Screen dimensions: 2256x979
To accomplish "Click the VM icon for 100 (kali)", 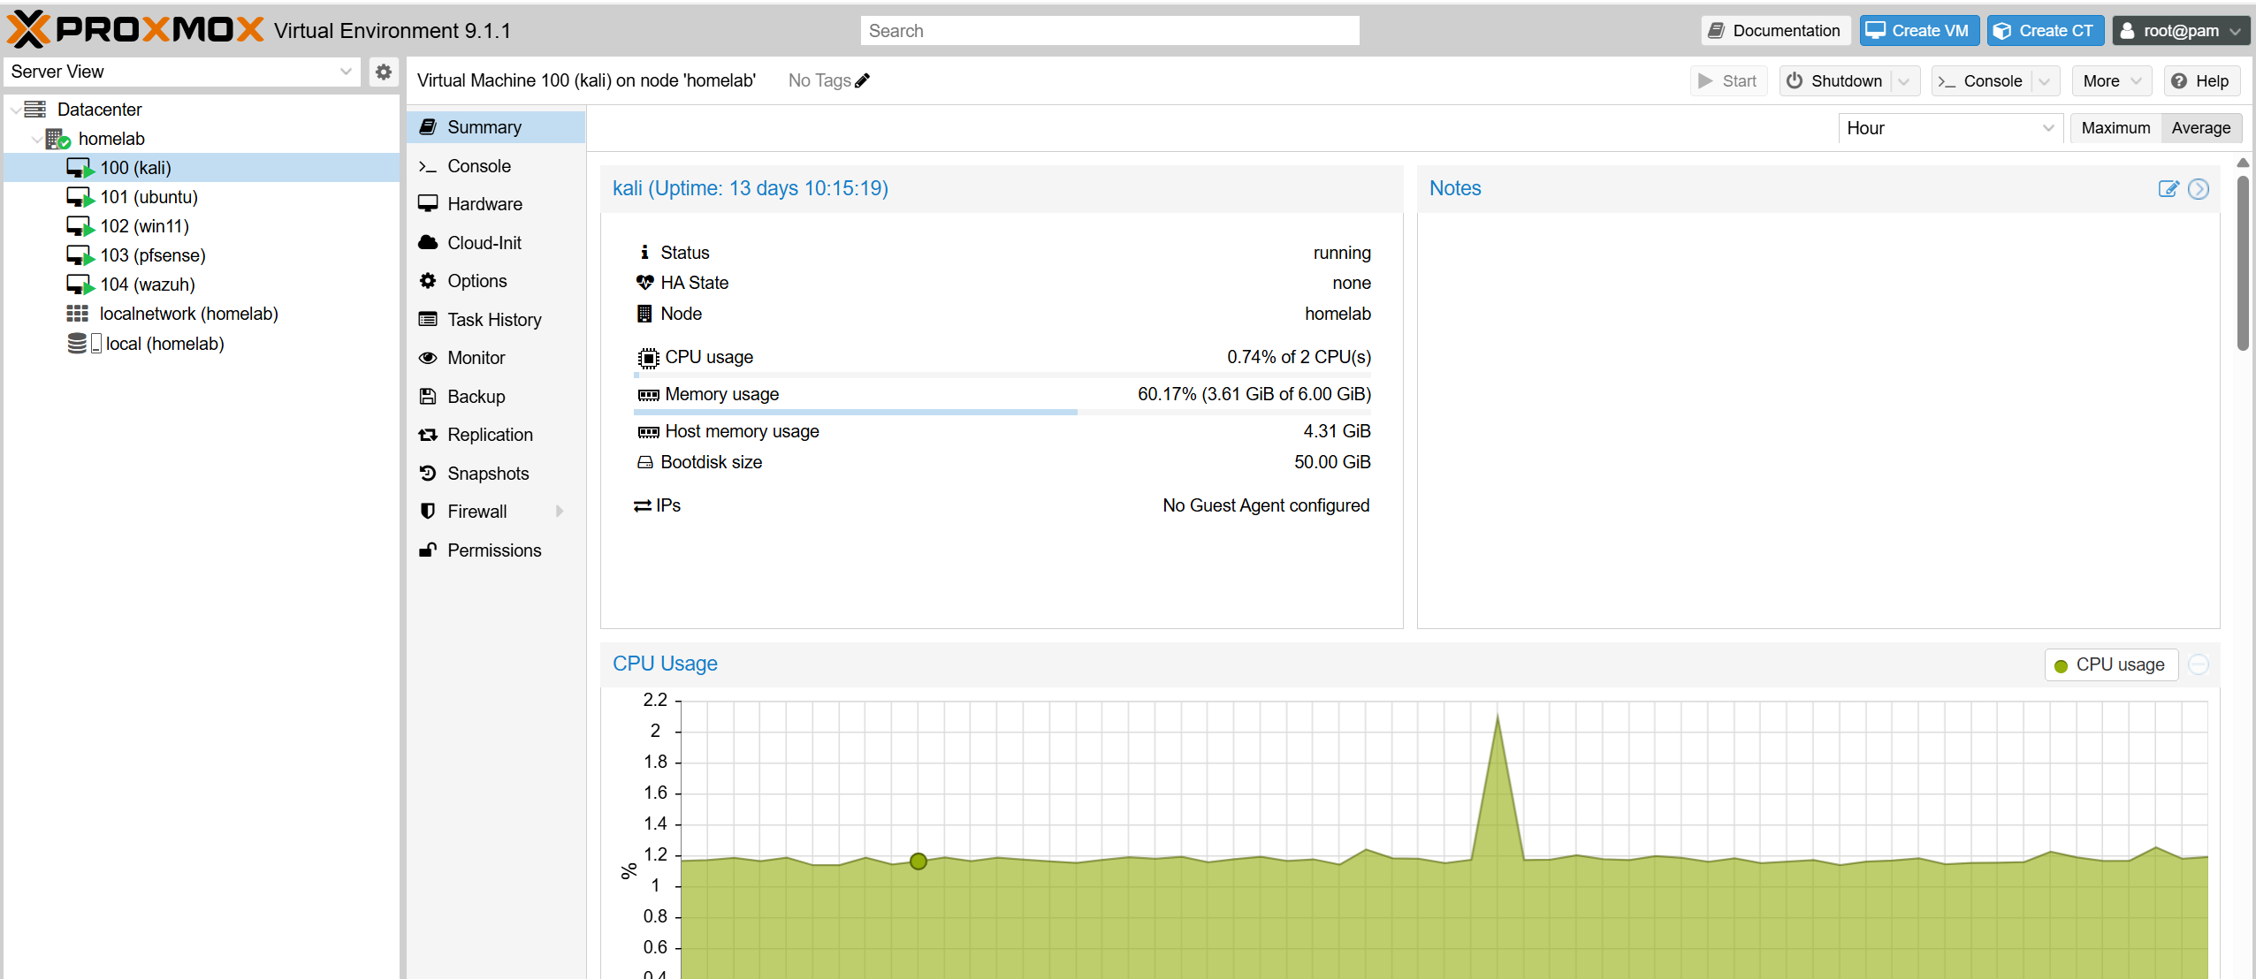I will pos(80,168).
